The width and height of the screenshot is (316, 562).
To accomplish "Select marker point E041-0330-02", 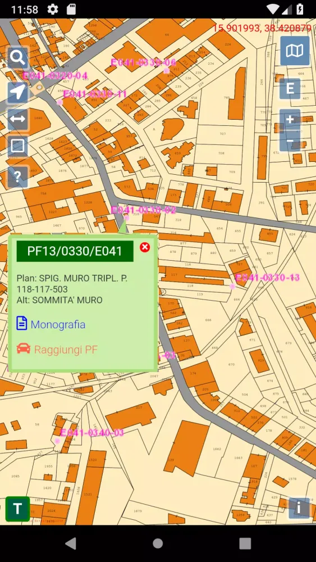I will [x=126, y=217].
